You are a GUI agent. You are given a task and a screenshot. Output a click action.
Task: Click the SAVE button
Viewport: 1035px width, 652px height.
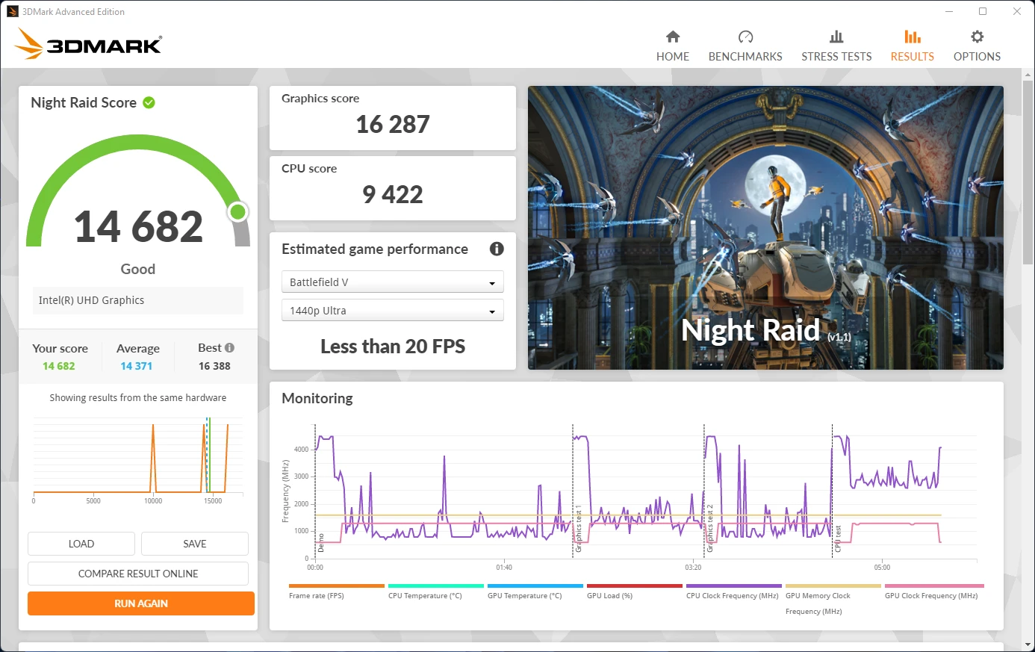point(195,544)
